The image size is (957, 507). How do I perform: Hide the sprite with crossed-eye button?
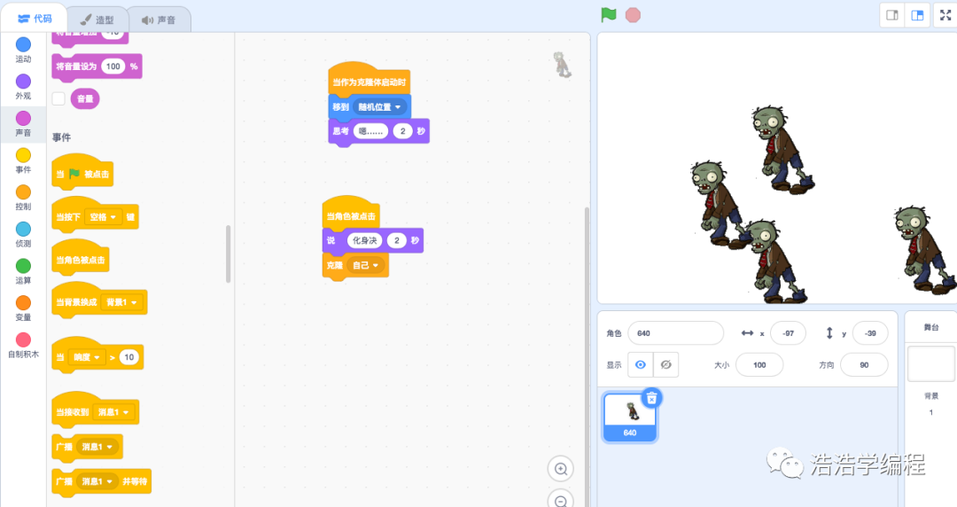pos(665,364)
